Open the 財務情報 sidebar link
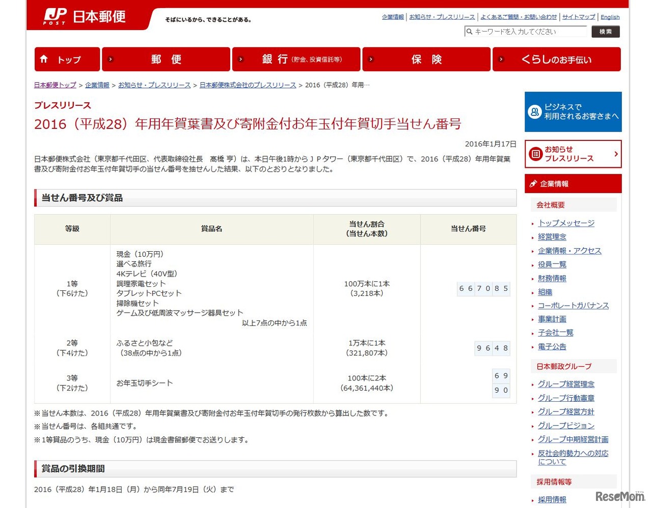 pyautogui.click(x=552, y=278)
